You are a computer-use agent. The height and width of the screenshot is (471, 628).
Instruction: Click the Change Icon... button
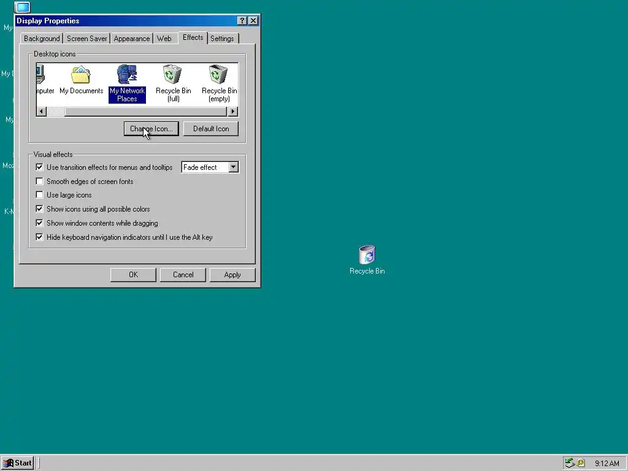151,129
